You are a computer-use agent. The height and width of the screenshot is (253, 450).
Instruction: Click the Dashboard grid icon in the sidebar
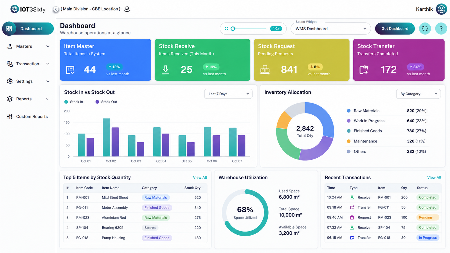[9, 29]
